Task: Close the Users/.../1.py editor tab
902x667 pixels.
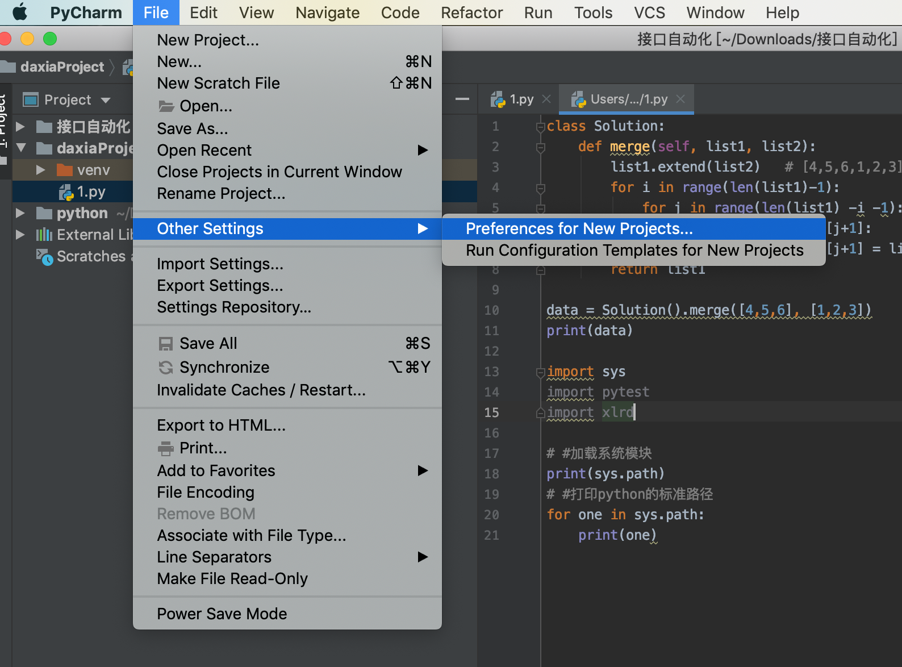Action: pos(680,99)
